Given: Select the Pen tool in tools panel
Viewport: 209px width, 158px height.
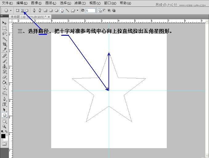Looking at the screenshot, I should 4,99.
